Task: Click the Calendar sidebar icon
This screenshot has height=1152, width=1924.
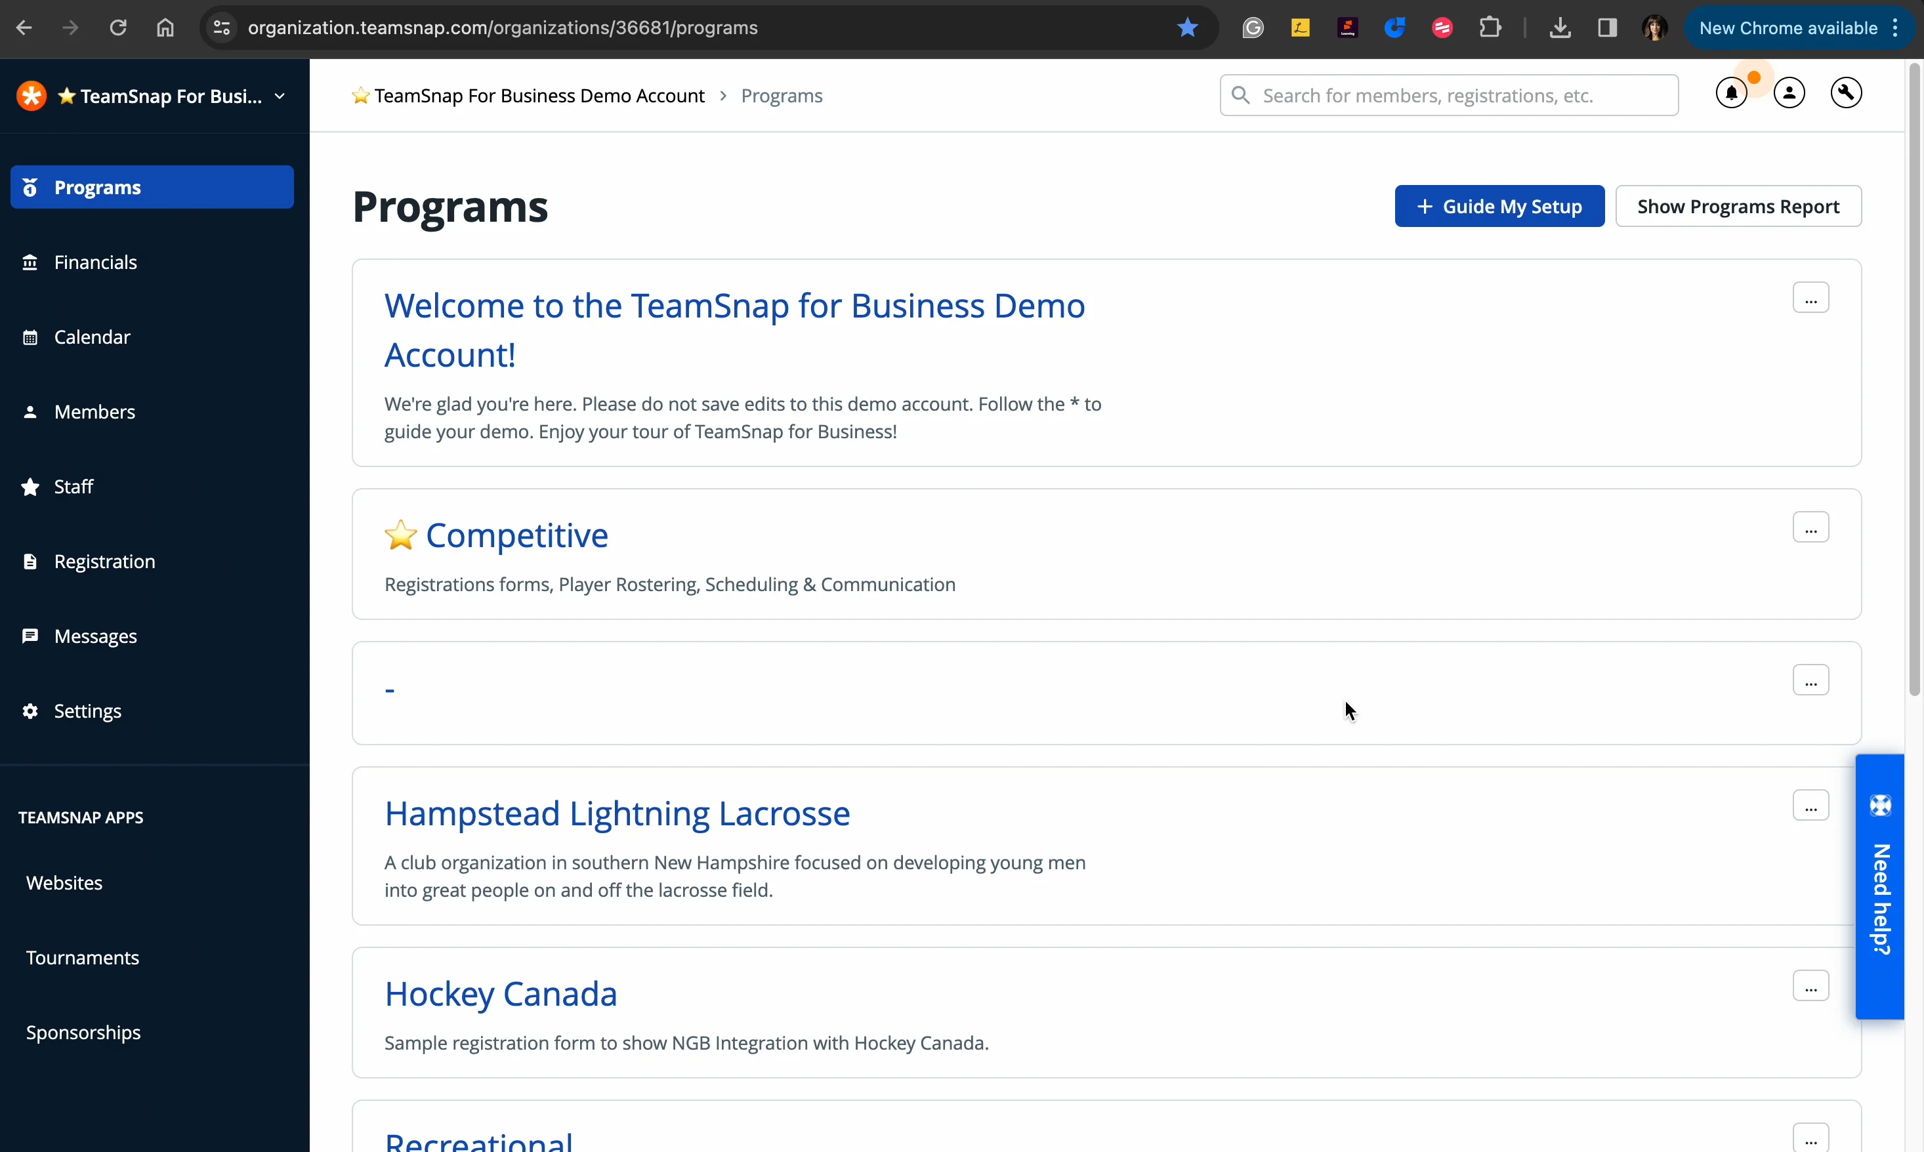Action: tap(30, 338)
